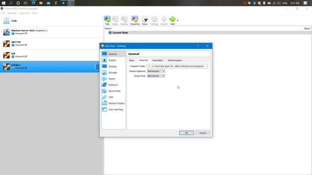Open the File menu
The image size is (312, 175).
[3, 13]
